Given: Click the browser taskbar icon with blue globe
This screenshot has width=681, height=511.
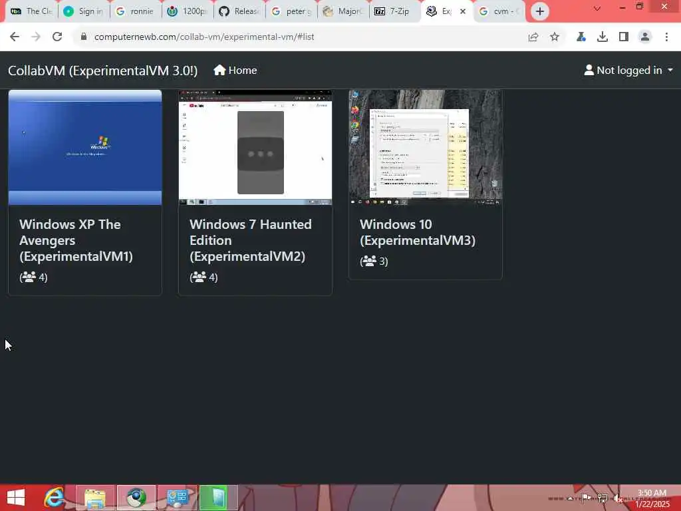Looking at the screenshot, I should pos(136,498).
